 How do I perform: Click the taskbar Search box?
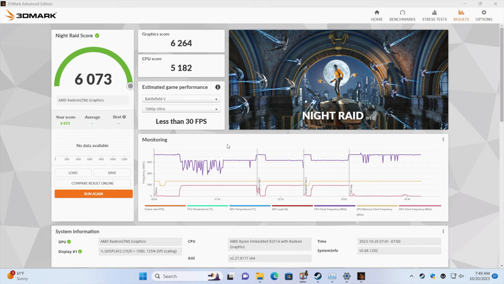[187, 276]
